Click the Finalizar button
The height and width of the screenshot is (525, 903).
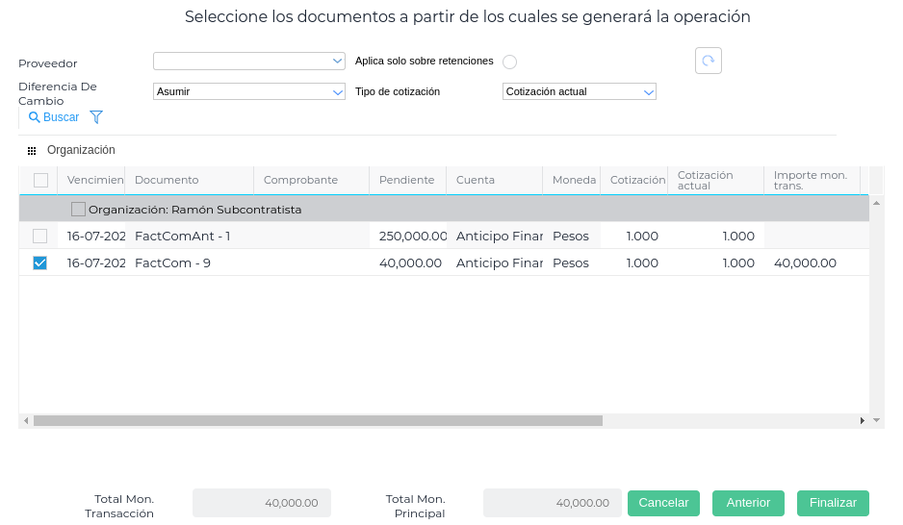[x=833, y=503]
